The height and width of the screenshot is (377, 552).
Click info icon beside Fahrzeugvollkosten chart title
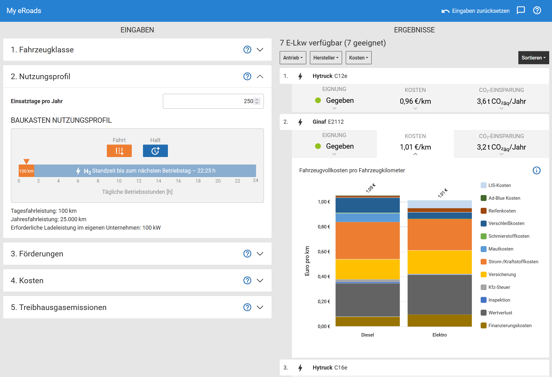[x=536, y=170]
